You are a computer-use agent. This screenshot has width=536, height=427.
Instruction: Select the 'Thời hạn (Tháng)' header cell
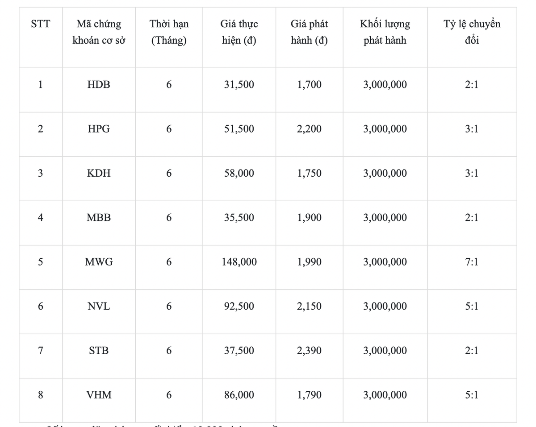pyautogui.click(x=169, y=32)
